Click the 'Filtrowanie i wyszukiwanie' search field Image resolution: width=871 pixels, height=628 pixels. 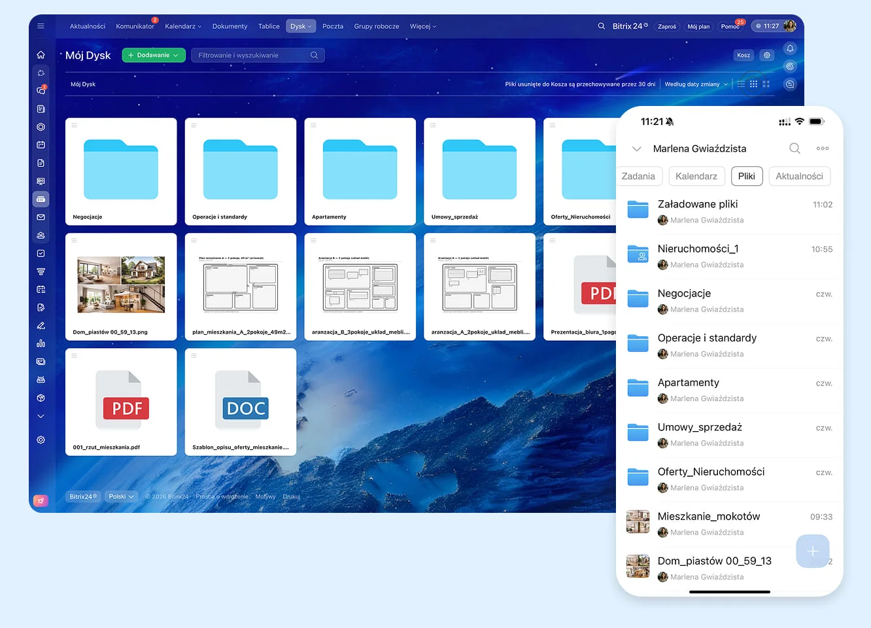tap(252, 56)
